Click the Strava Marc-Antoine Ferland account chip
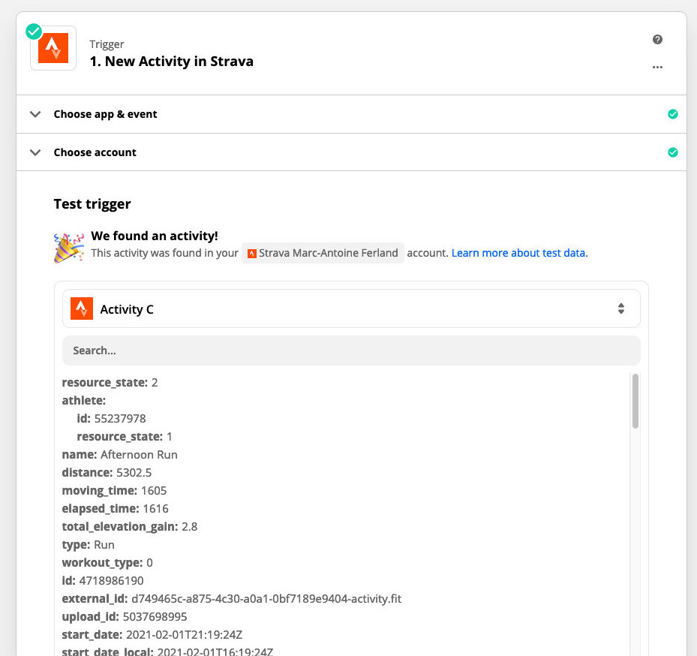Image resolution: width=697 pixels, height=656 pixels. pyautogui.click(x=323, y=253)
